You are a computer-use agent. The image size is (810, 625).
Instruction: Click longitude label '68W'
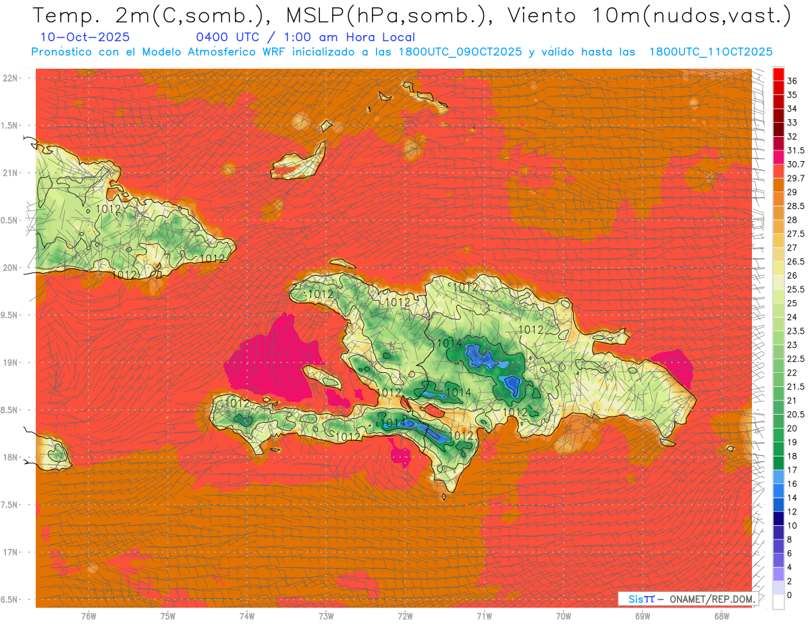click(722, 616)
